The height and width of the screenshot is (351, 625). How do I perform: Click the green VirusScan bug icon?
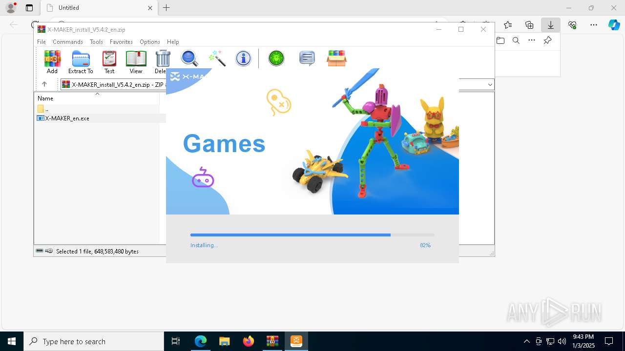(x=276, y=58)
